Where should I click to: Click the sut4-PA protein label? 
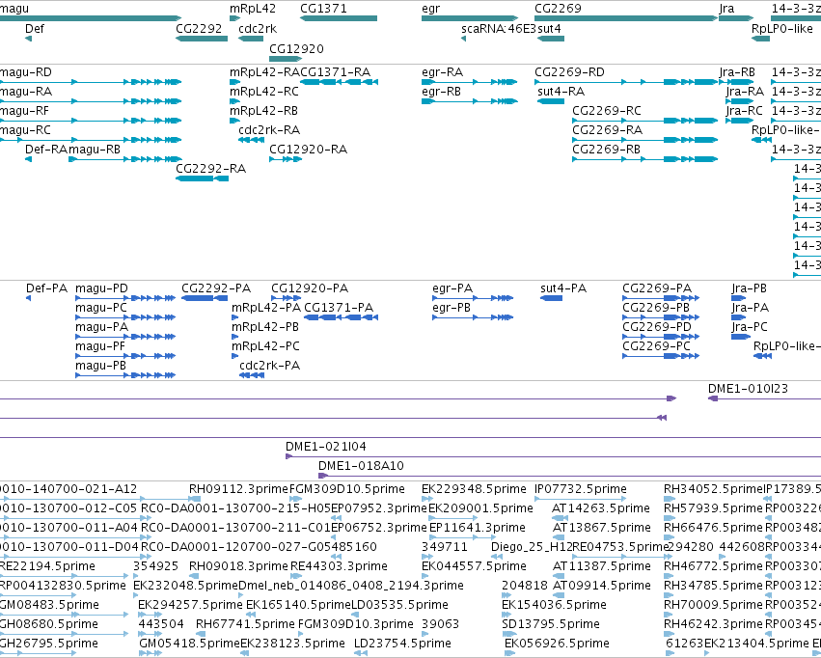click(563, 288)
